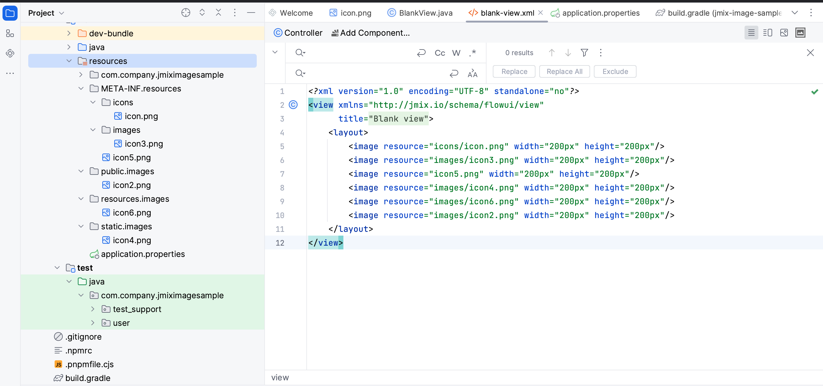Click Select Opened File crosshair icon
This screenshot has height=386, width=823.
click(x=186, y=13)
